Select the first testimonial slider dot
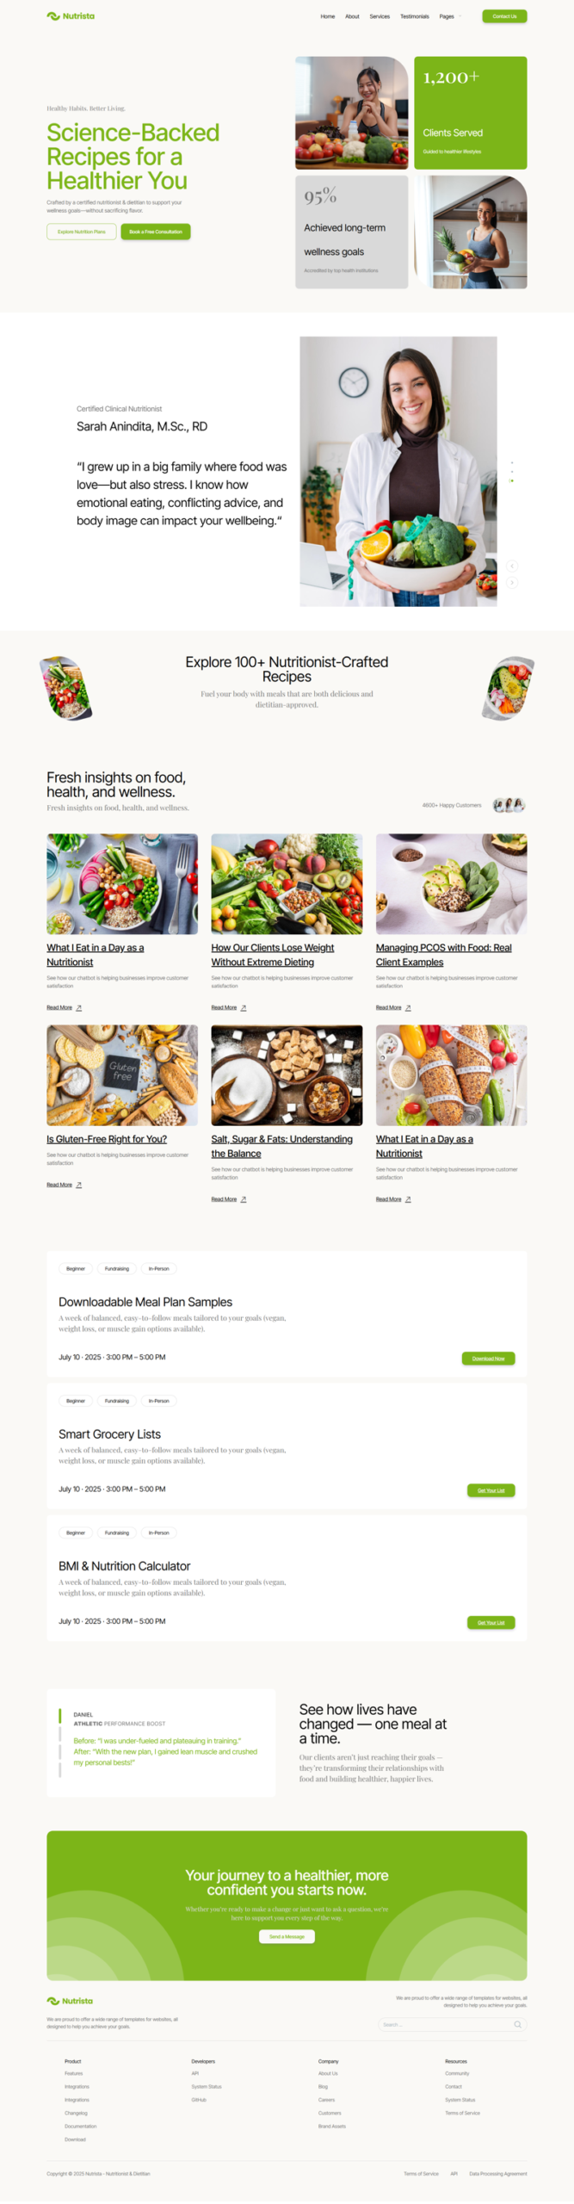 [512, 462]
